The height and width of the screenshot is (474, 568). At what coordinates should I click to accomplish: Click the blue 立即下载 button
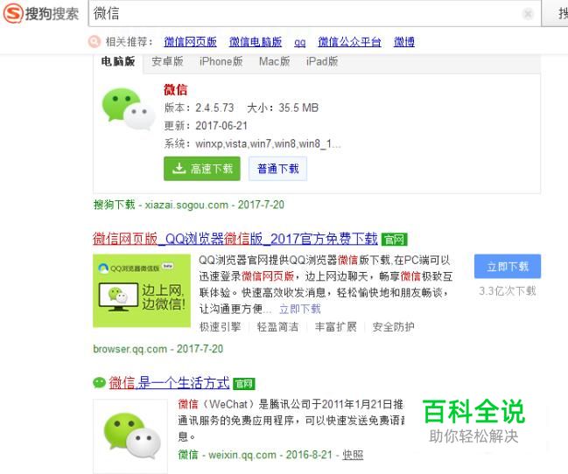pyautogui.click(x=508, y=267)
